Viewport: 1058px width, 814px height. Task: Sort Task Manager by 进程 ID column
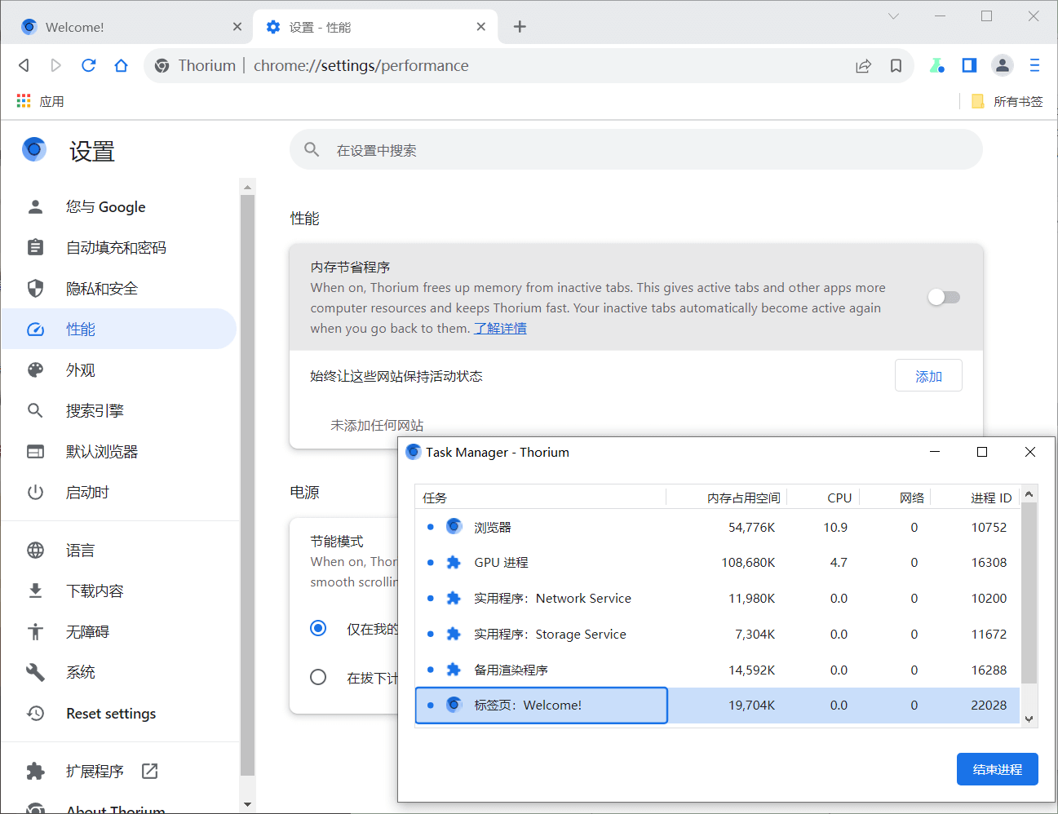coord(976,498)
